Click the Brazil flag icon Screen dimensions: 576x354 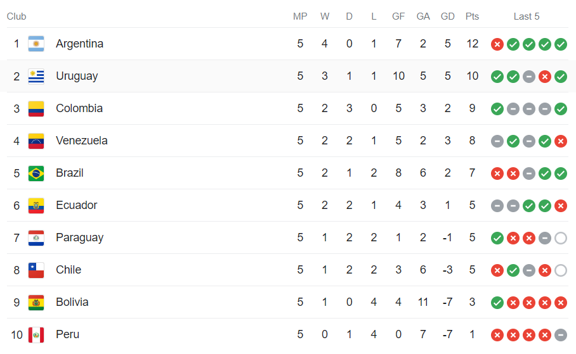click(36, 173)
